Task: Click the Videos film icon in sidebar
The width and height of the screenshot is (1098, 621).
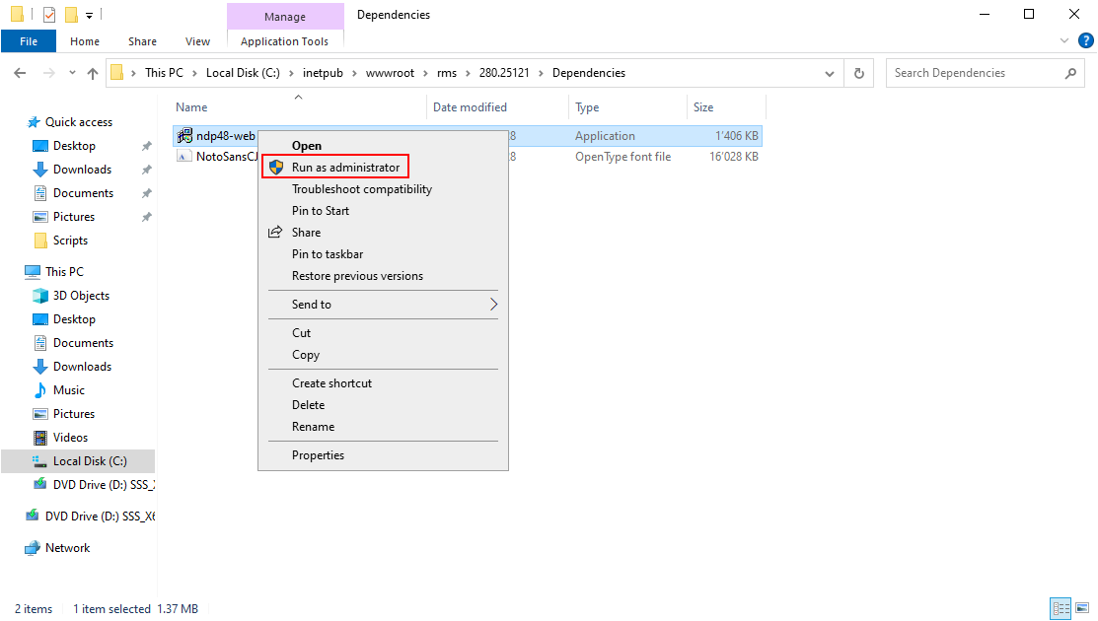Action: coord(40,438)
